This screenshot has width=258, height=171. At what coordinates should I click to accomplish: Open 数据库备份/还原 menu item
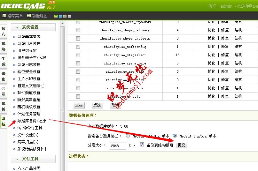point(32,121)
